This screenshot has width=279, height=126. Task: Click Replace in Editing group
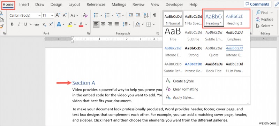[264, 19]
